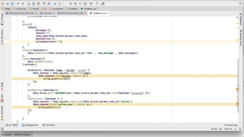
Task: Click the 37:38 cursor position indicator
Action: 213,129
